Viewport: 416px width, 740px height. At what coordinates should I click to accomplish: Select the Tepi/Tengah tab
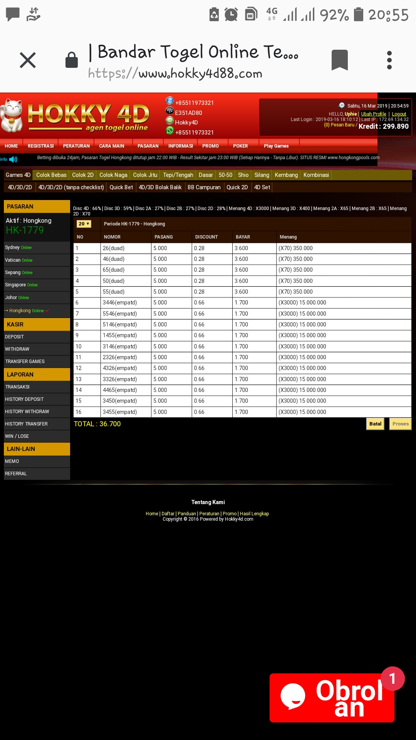coord(178,175)
